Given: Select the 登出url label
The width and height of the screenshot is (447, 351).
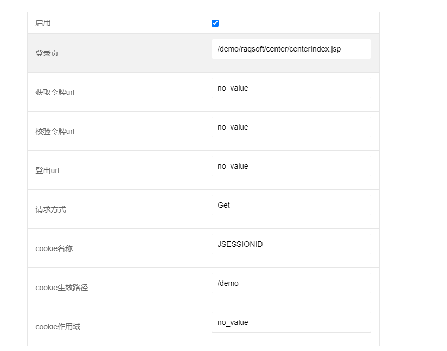Looking at the screenshot, I should (47, 170).
